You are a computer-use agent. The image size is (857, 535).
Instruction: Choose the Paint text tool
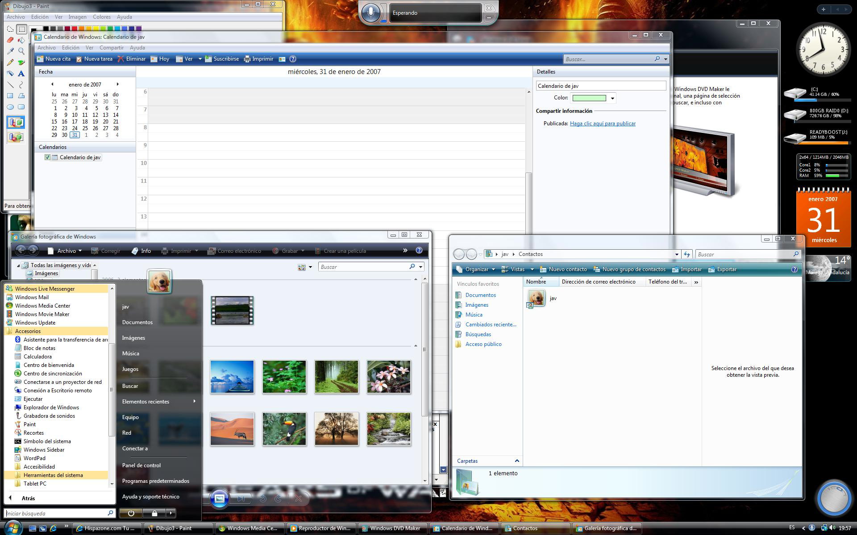point(21,74)
